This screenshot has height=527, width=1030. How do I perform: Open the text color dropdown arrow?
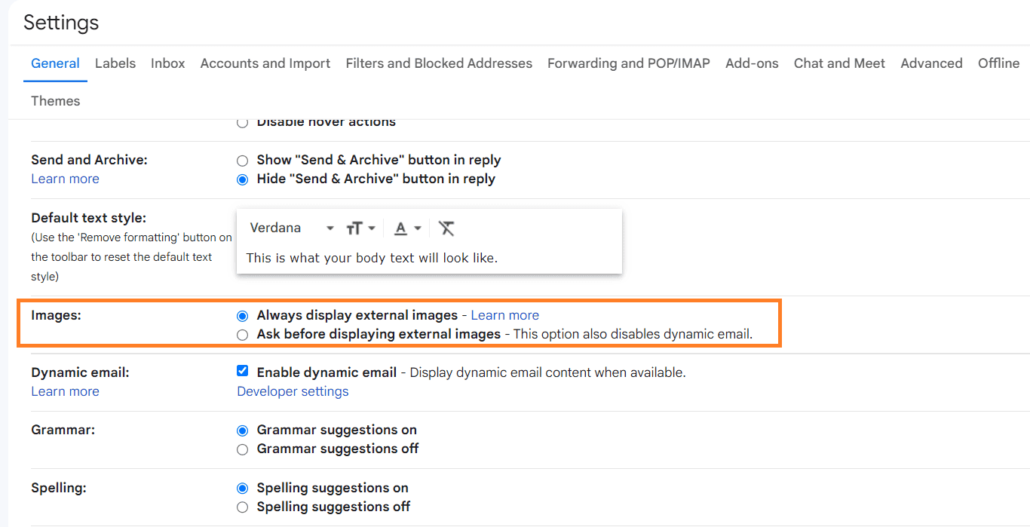click(x=417, y=228)
